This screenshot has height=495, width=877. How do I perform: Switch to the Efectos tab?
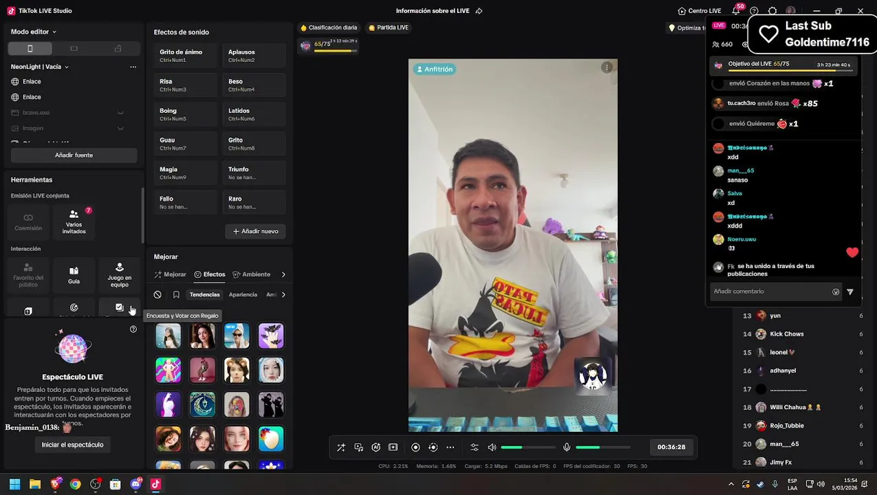(210, 274)
